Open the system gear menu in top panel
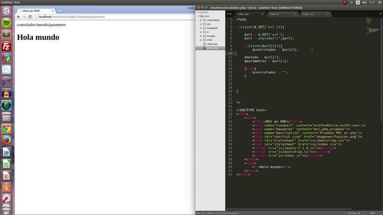Viewport: 383px width, 215px height. 380,2
